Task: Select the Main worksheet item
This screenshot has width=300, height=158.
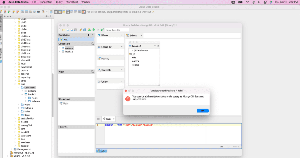Action: (64, 104)
